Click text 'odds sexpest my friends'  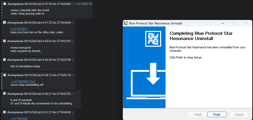(x=25, y=51)
